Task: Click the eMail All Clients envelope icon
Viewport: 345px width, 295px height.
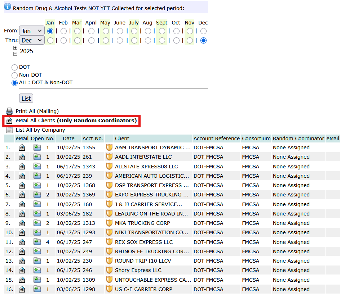Action: (9, 121)
